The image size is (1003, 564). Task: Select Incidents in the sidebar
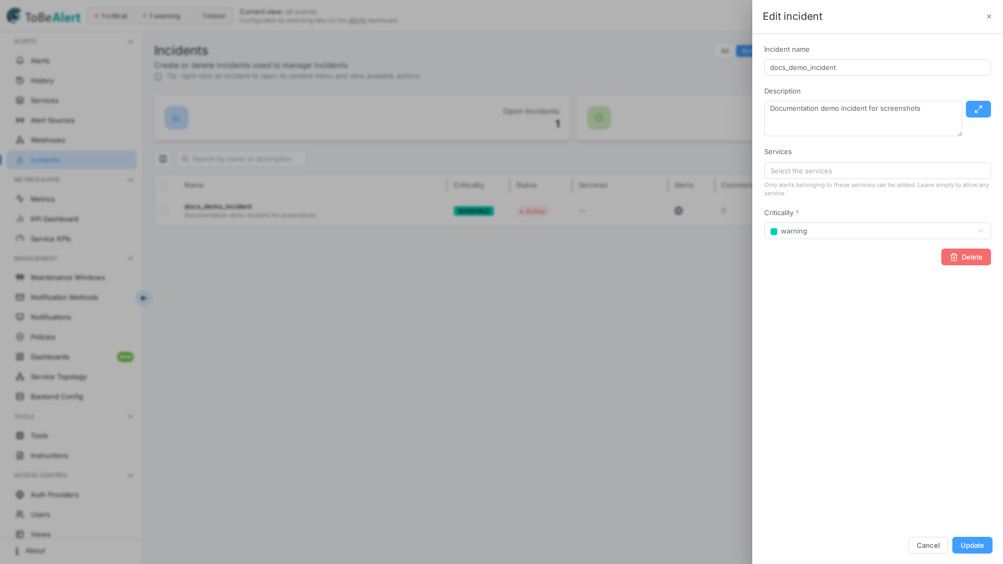[x=72, y=160]
